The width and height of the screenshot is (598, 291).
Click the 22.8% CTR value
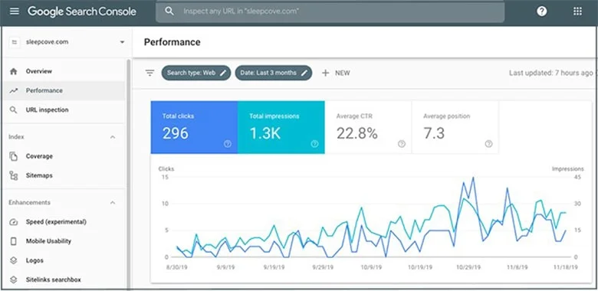357,133
